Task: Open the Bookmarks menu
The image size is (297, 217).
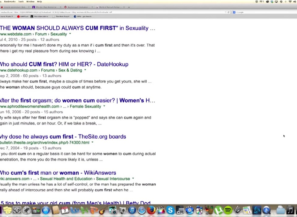Action: [10, 2]
